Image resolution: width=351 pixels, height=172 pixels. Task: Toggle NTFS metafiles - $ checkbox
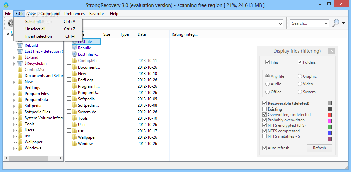(264, 136)
